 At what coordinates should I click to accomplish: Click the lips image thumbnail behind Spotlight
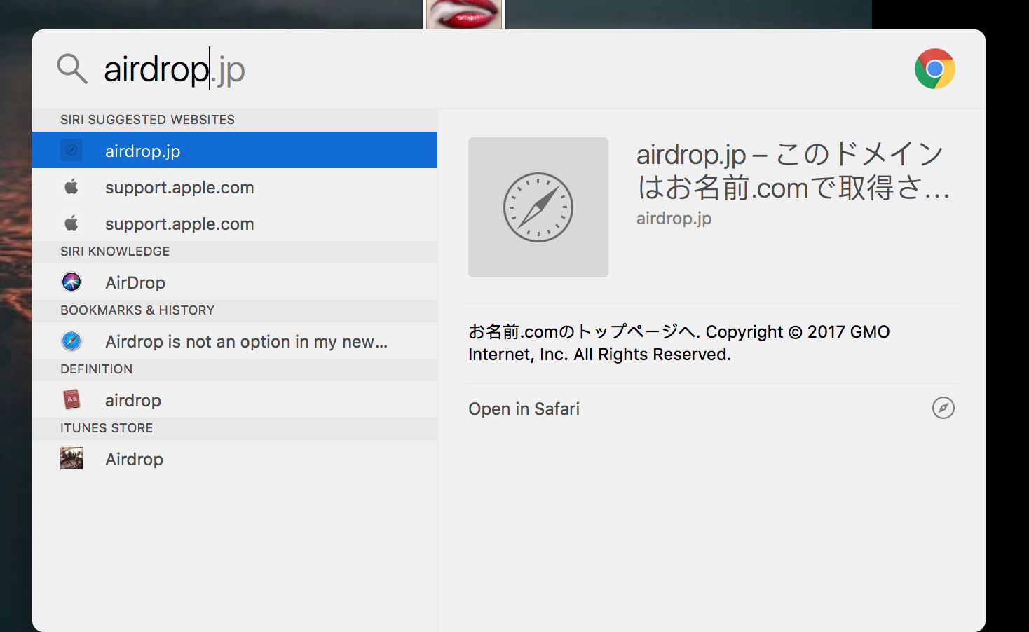[464, 14]
